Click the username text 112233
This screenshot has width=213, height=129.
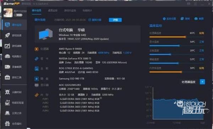20,11
